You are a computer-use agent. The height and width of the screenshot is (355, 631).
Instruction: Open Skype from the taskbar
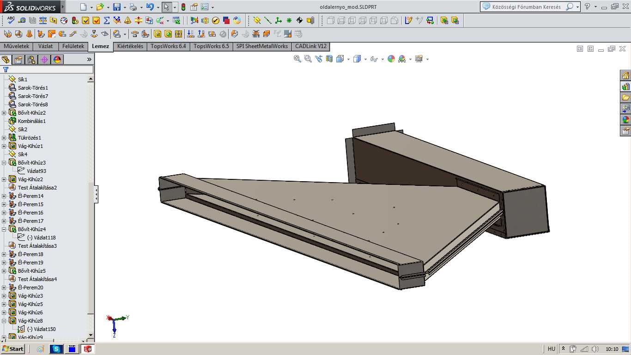pos(56,349)
